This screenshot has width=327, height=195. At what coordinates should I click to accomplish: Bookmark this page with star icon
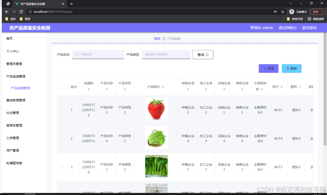click(283, 11)
